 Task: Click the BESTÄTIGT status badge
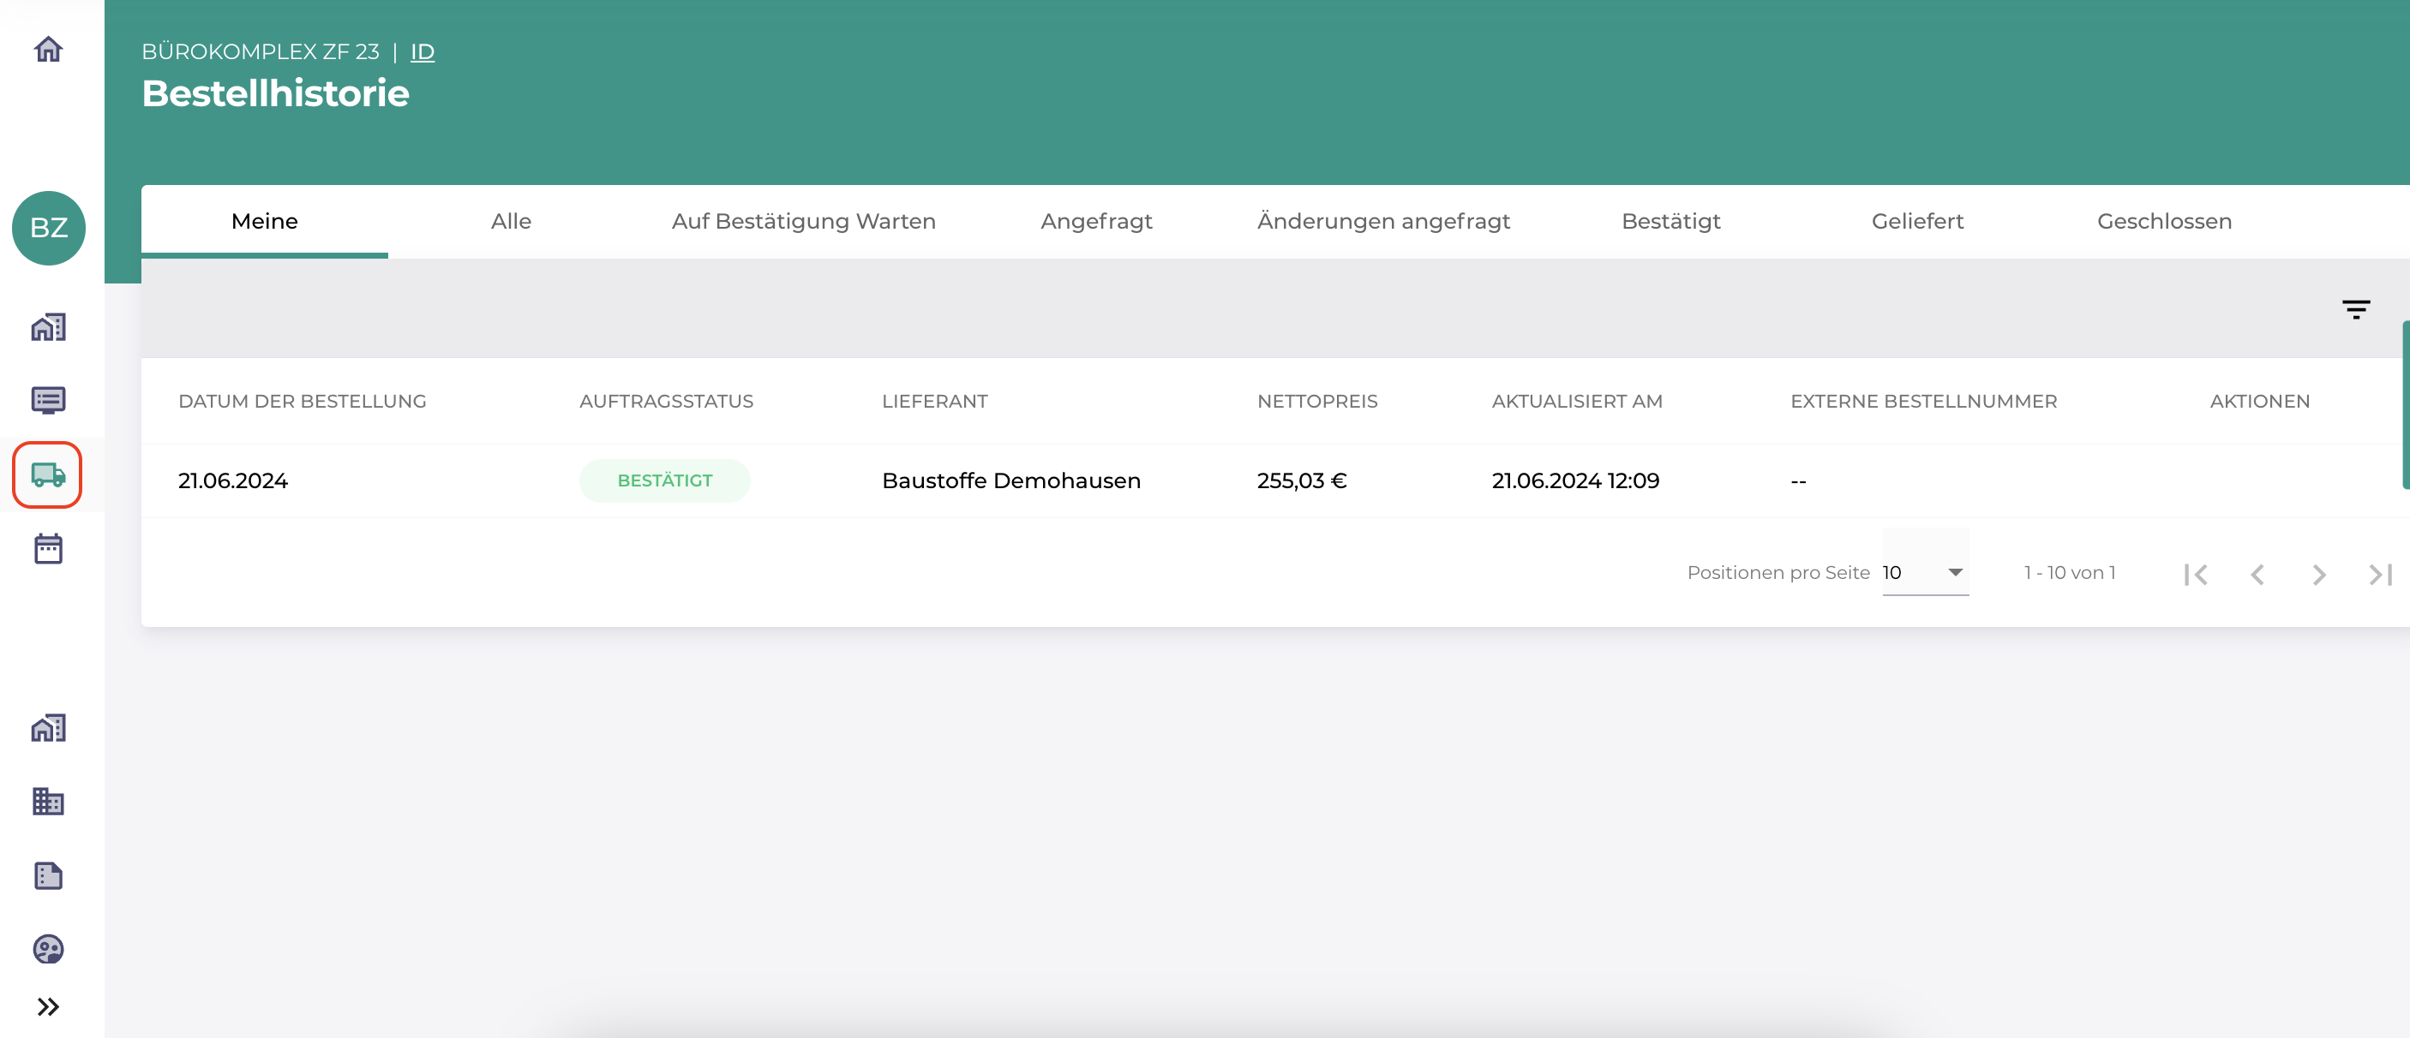click(x=664, y=480)
